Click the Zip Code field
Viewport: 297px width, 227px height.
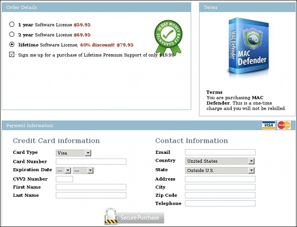coord(220,195)
